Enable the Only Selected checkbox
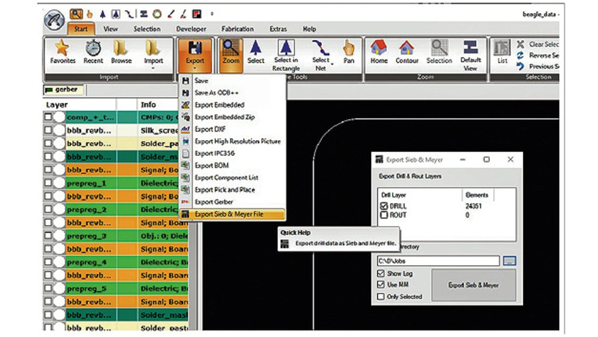 [x=381, y=296]
